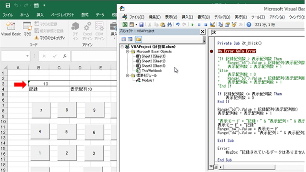
Task: Save the VBA project with the floppy icon
Action: tap(142, 24)
